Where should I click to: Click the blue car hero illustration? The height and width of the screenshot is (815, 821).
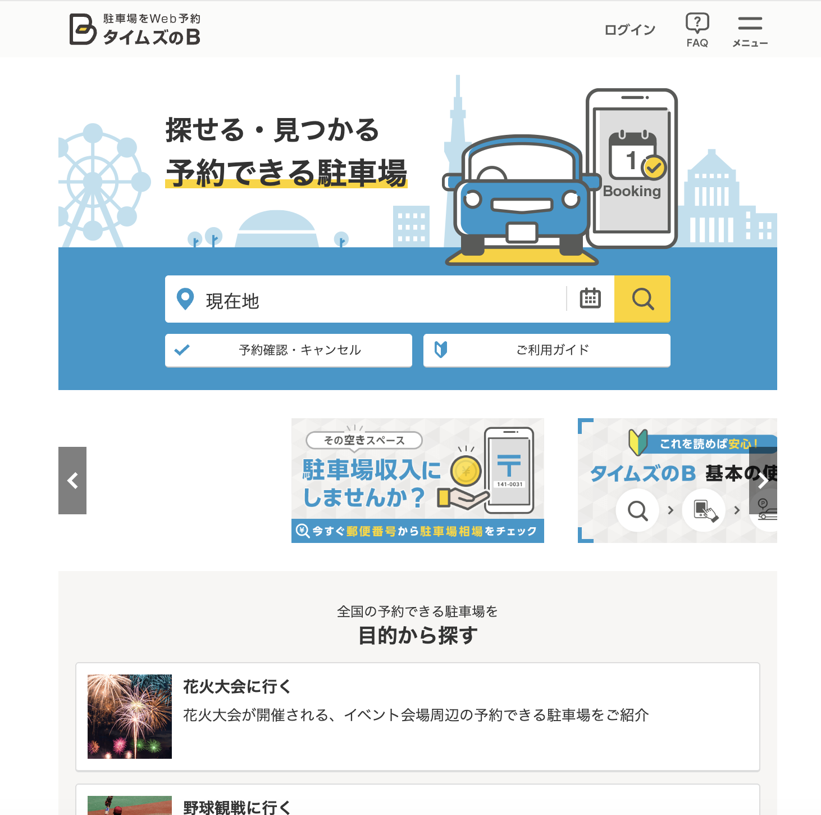pos(521,201)
